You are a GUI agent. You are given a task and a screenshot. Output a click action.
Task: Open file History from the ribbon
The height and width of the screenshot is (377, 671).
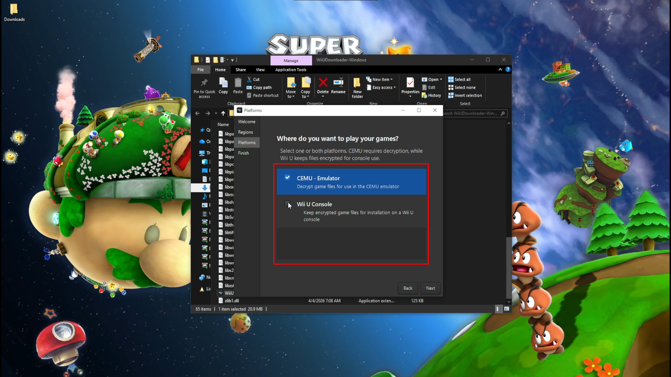(x=431, y=95)
